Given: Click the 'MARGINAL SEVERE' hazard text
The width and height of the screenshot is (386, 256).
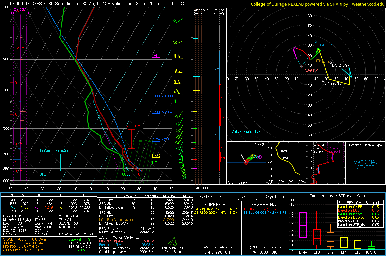Looking at the screenshot, I should (365, 165).
